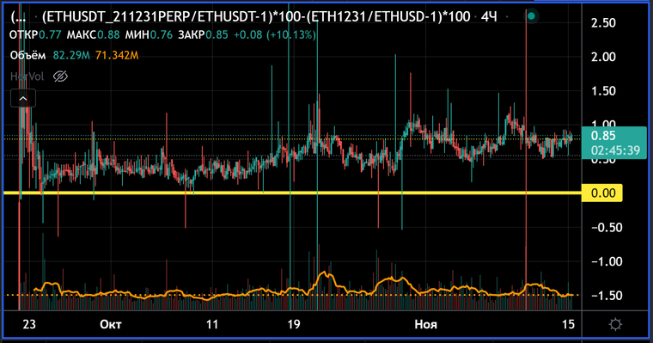This screenshot has width=653, height=343.
Task: Open chart settings gear icon
Action: pos(615,324)
